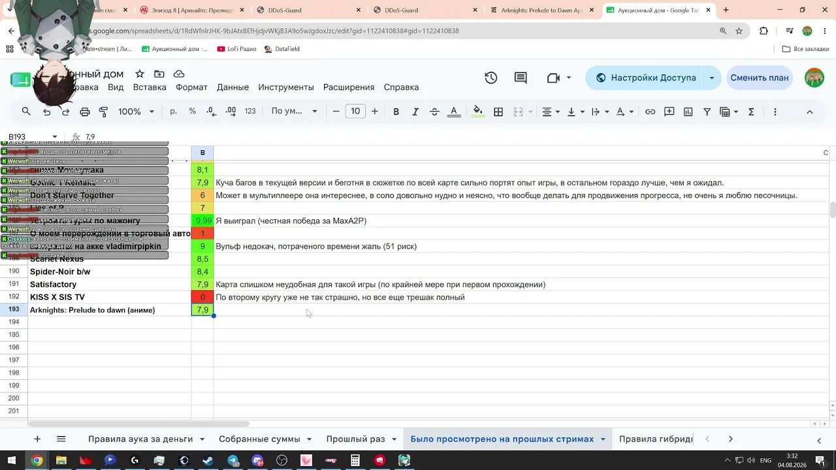Toggle bold formatting
This screenshot has height=470, width=836.
[396, 112]
